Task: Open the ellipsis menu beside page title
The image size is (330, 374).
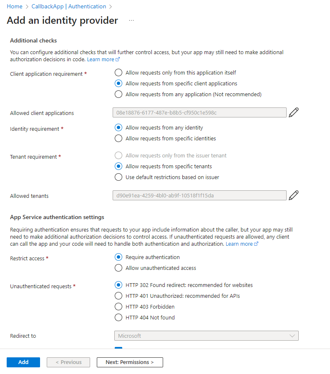Action: point(131,20)
